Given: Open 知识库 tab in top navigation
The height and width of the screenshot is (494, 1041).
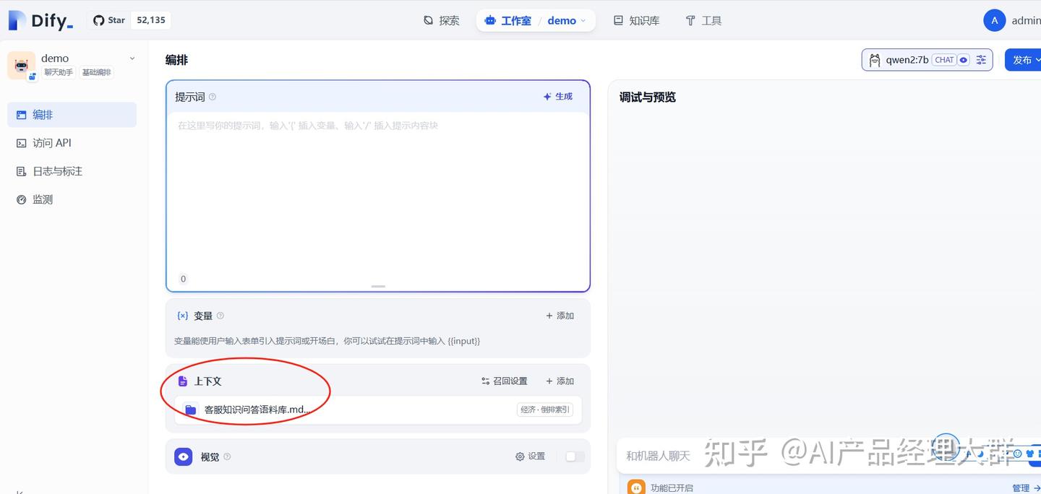Looking at the screenshot, I should [637, 20].
